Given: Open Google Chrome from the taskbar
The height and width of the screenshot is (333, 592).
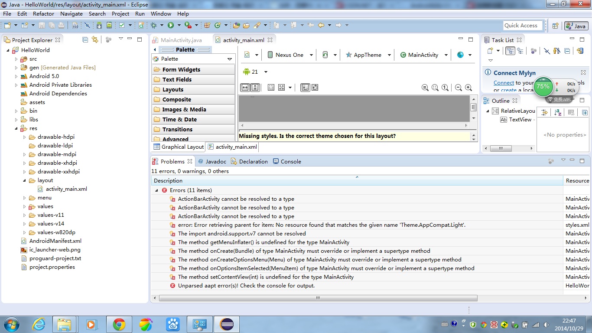Looking at the screenshot, I should [x=119, y=324].
